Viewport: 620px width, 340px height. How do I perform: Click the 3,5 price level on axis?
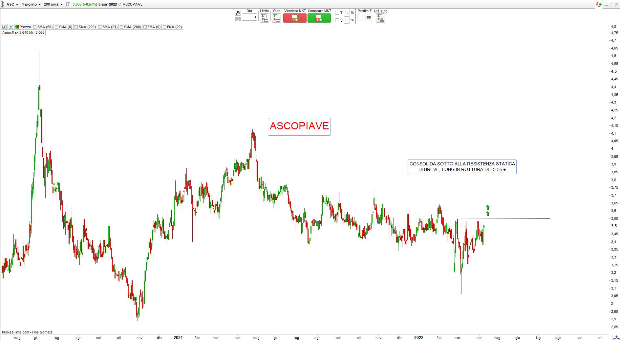click(x=613, y=226)
